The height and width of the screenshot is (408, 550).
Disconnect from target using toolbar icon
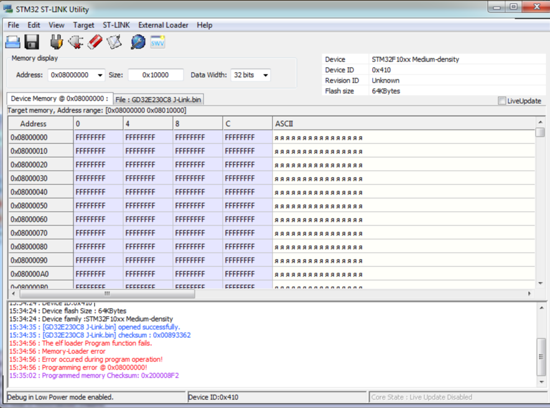pyautogui.click(x=76, y=42)
